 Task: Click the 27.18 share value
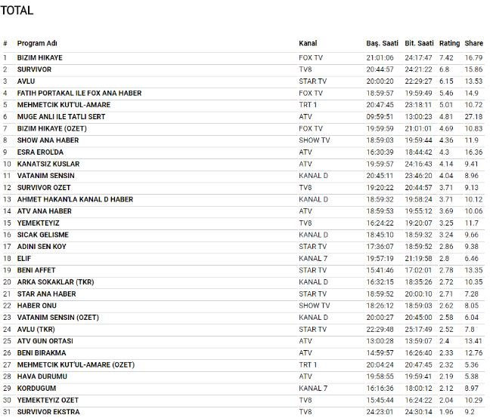473,117
